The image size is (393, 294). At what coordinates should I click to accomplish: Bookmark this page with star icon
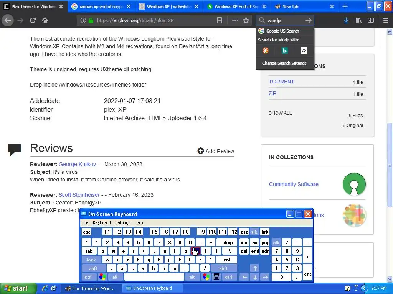[246, 21]
